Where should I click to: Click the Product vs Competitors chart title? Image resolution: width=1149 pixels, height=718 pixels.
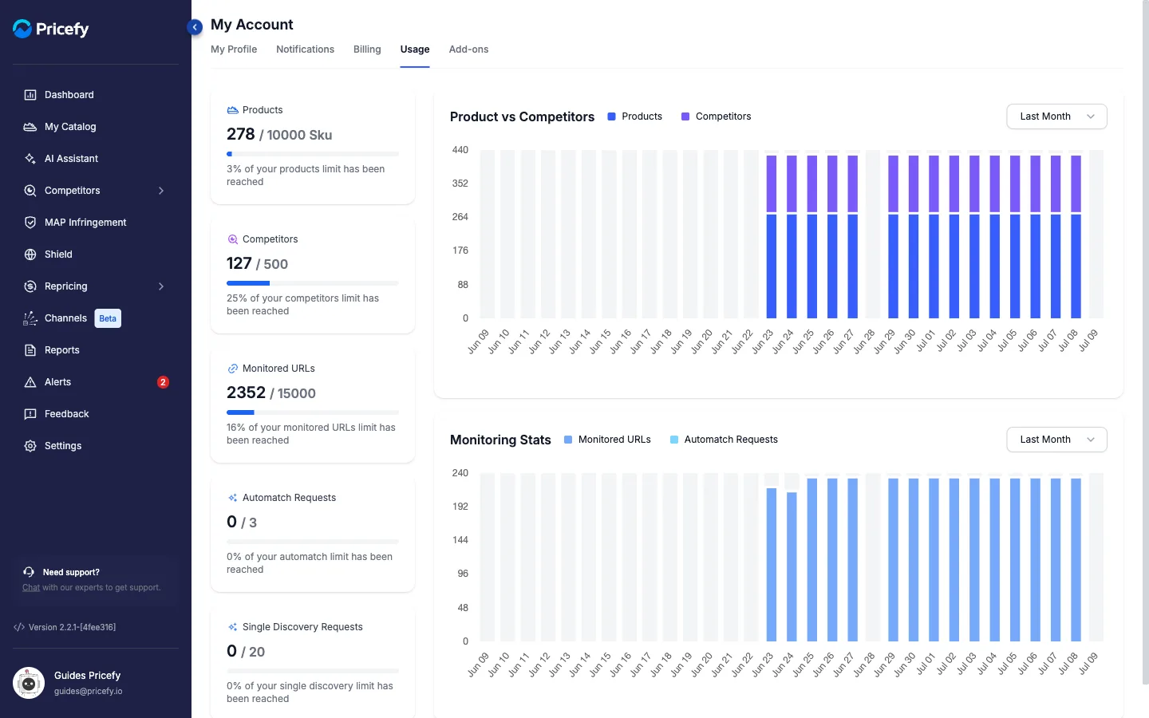pyautogui.click(x=522, y=116)
